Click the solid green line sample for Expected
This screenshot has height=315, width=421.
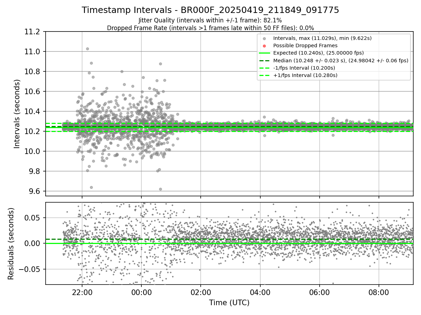265,53
